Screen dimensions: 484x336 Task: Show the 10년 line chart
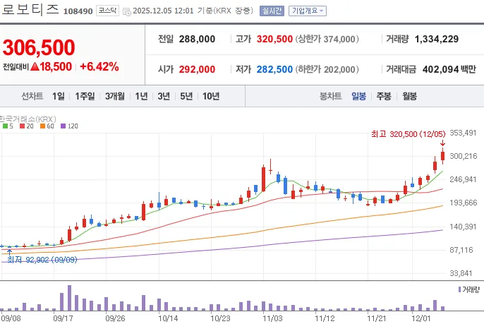[211, 96]
